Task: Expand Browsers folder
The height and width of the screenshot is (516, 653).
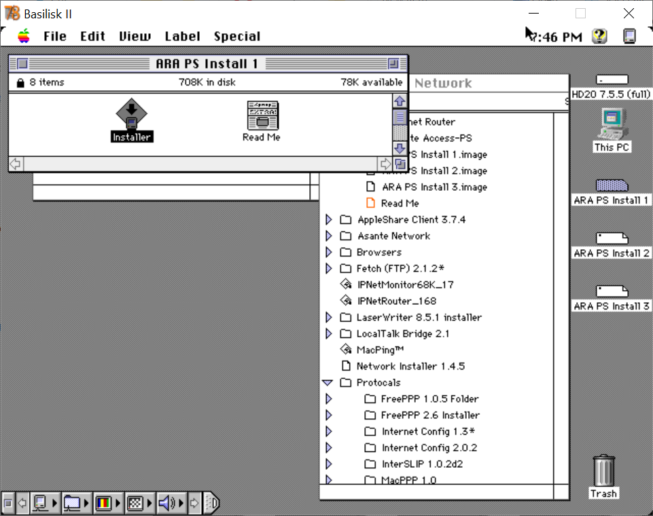Action: [329, 252]
